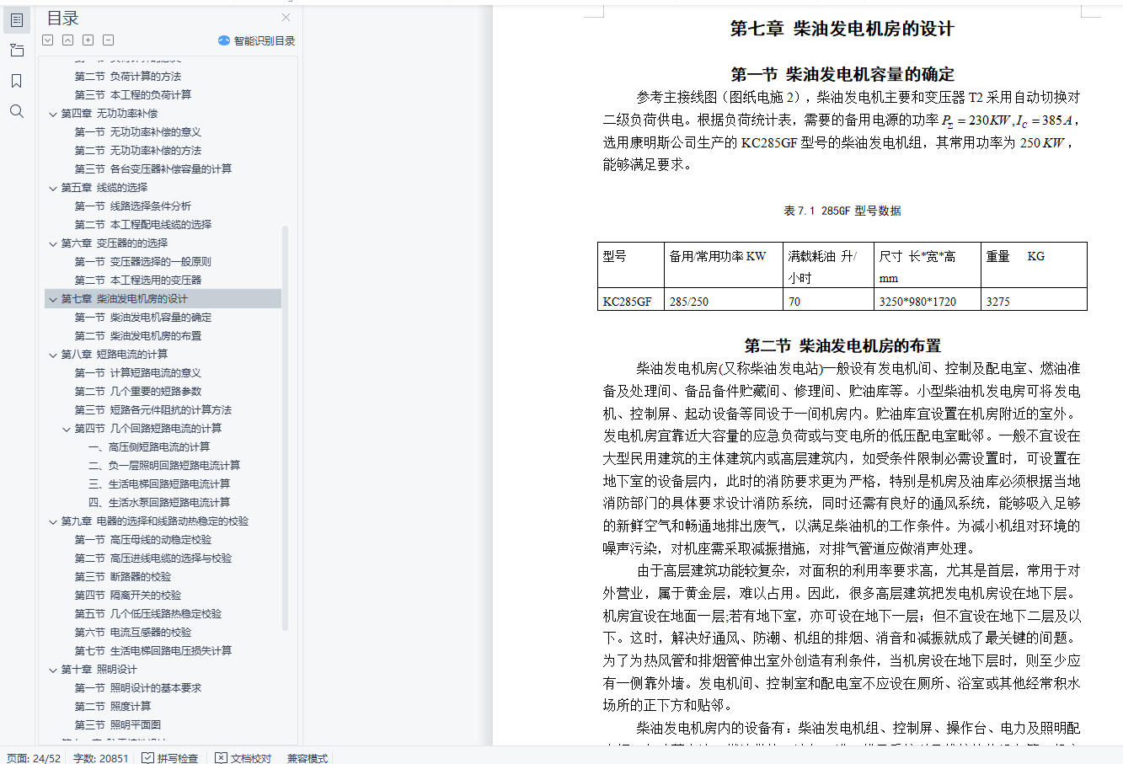Viewport: 1123px width, 764px height.
Task: Jump to 第六节 电流互感器的校验
Action: pyautogui.click(x=133, y=633)
